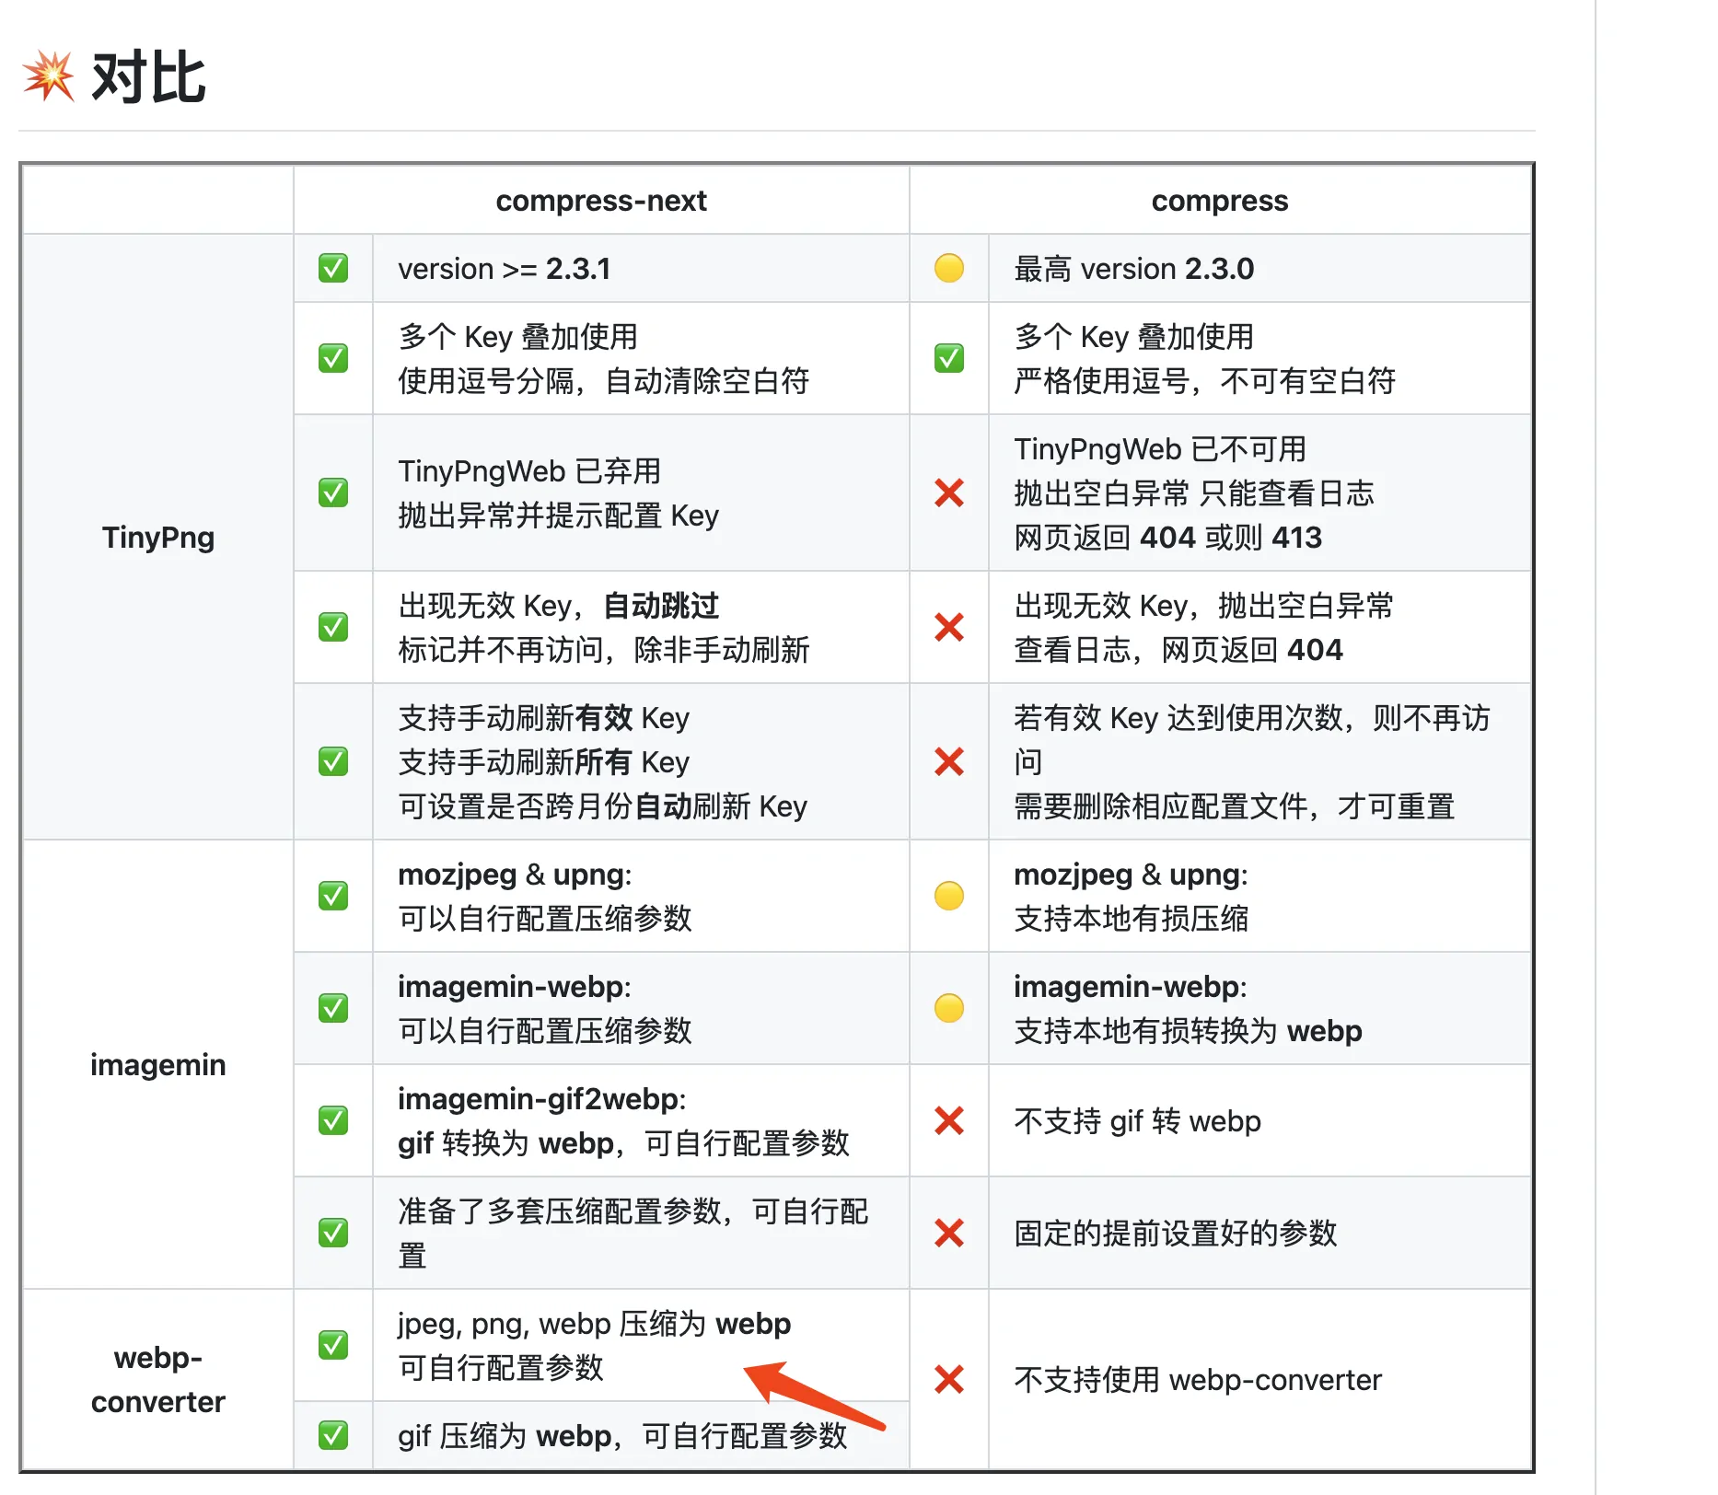This screenshot has height=1495, width=1718.
Task: Click the 'compress-next' column header
Action: pos(601,201)
